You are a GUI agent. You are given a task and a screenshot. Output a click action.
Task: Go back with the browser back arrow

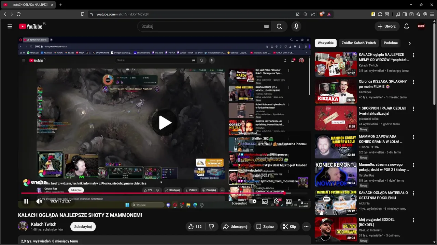click(5, 14)
